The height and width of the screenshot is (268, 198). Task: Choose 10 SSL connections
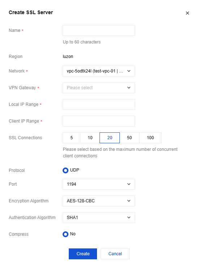[90, 138]
